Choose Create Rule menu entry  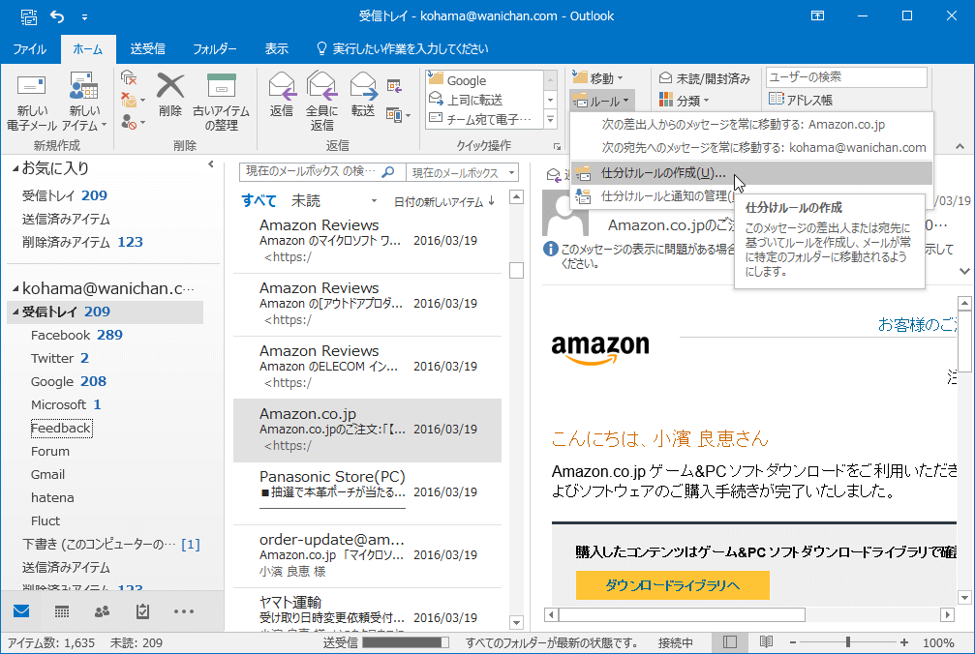coord(751,173)
